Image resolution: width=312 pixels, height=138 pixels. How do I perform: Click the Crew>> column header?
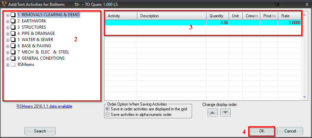251,16
